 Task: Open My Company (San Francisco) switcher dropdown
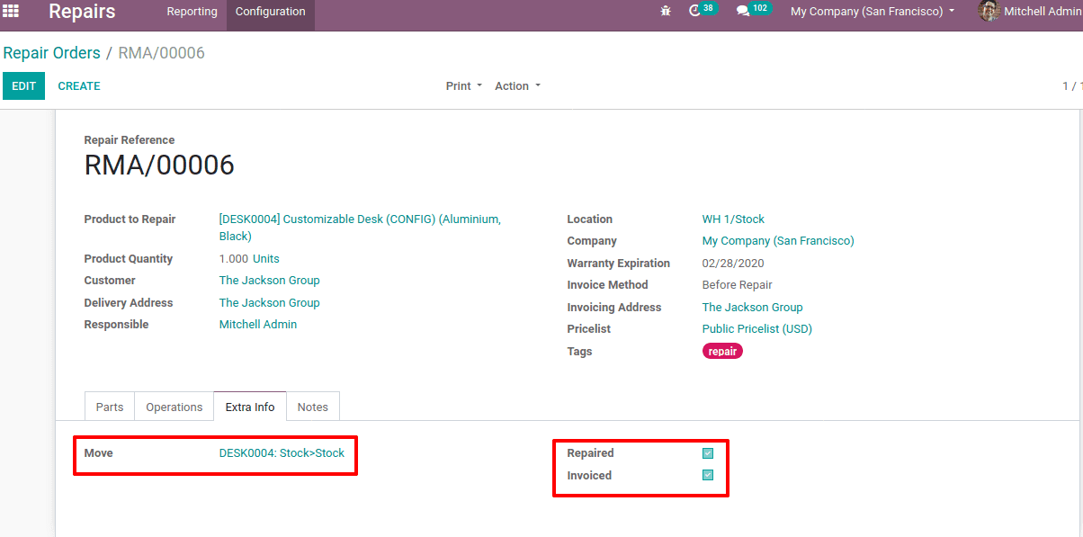coord(873,12)
